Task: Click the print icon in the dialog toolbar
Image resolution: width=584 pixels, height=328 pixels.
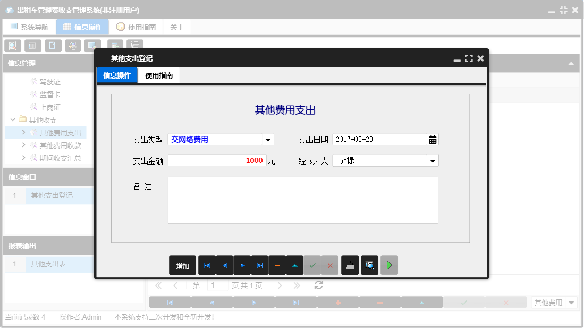Action: pyautogui.click(x=350, y=265)
